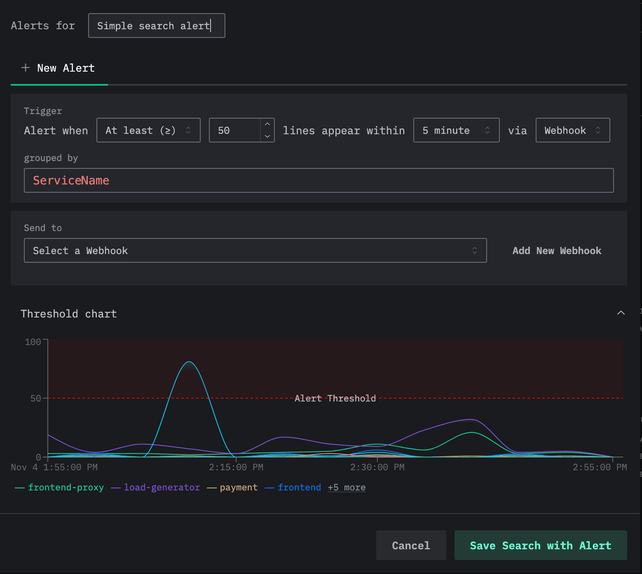
Task: Toggle frontend-proxy series in chart legend
Action: pyautogui.click(x=66, y=488)
